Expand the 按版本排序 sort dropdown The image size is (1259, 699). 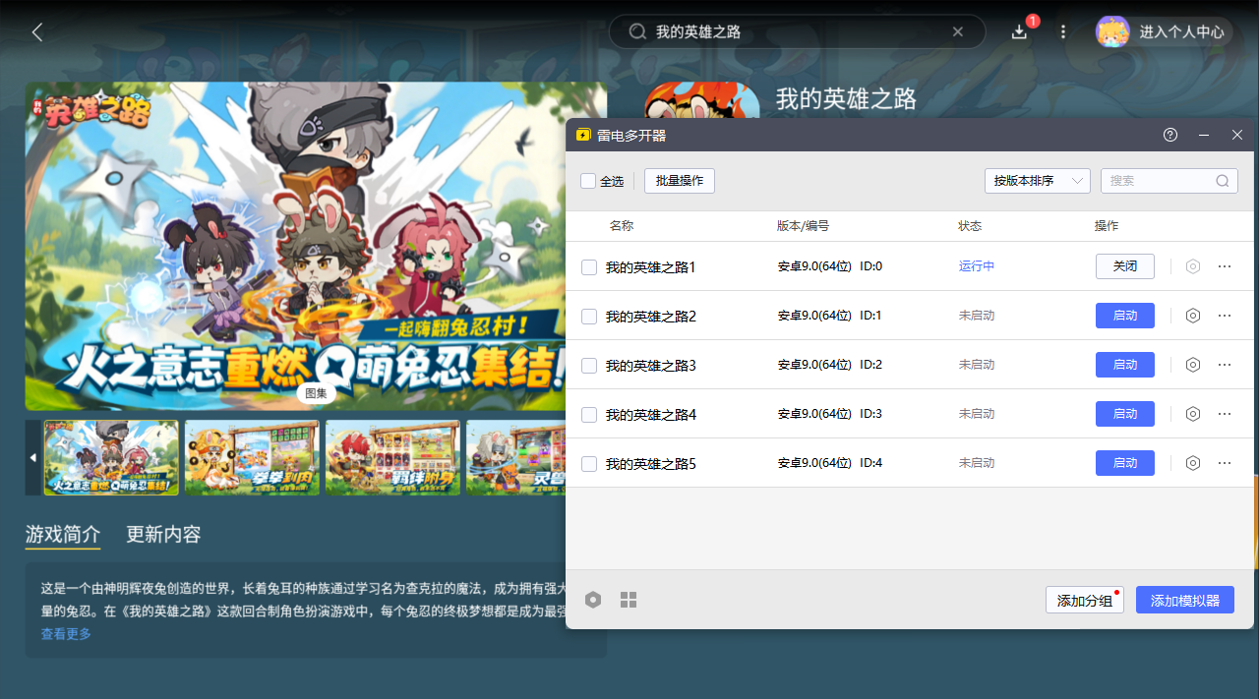click(x=1038, y=181)
